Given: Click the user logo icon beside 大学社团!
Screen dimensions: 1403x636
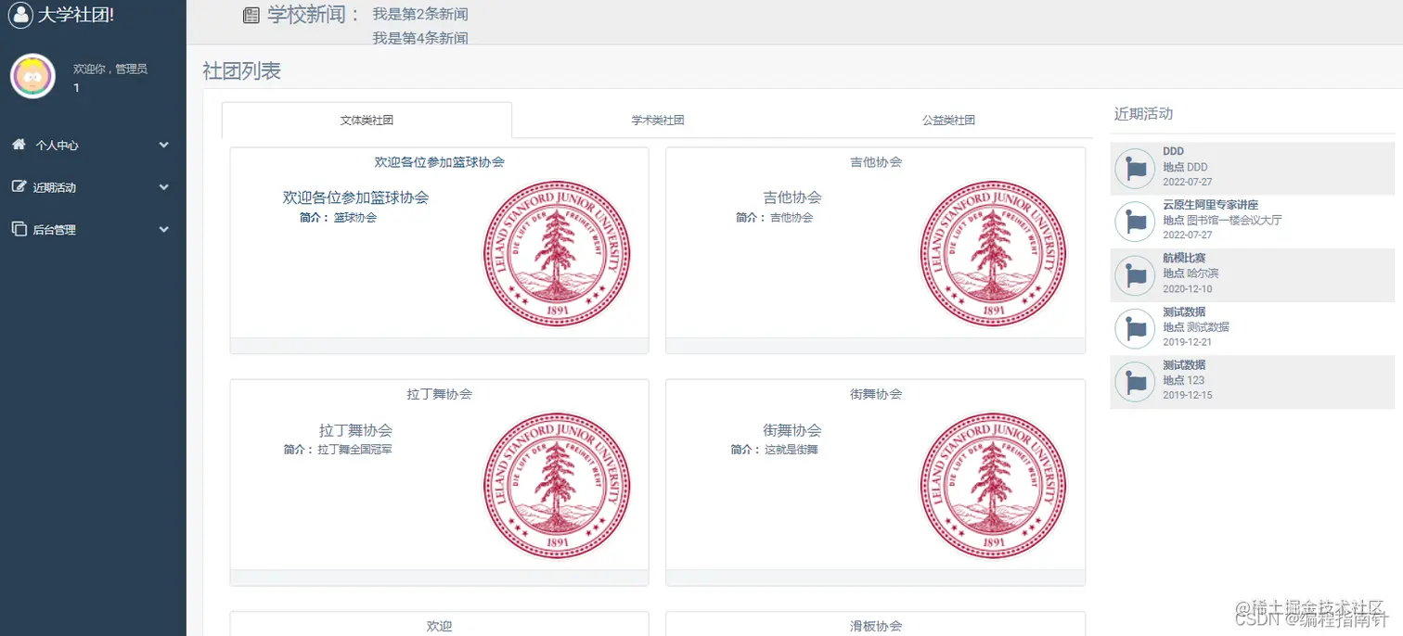Looking at the screenshot, I should coord(20,15).
